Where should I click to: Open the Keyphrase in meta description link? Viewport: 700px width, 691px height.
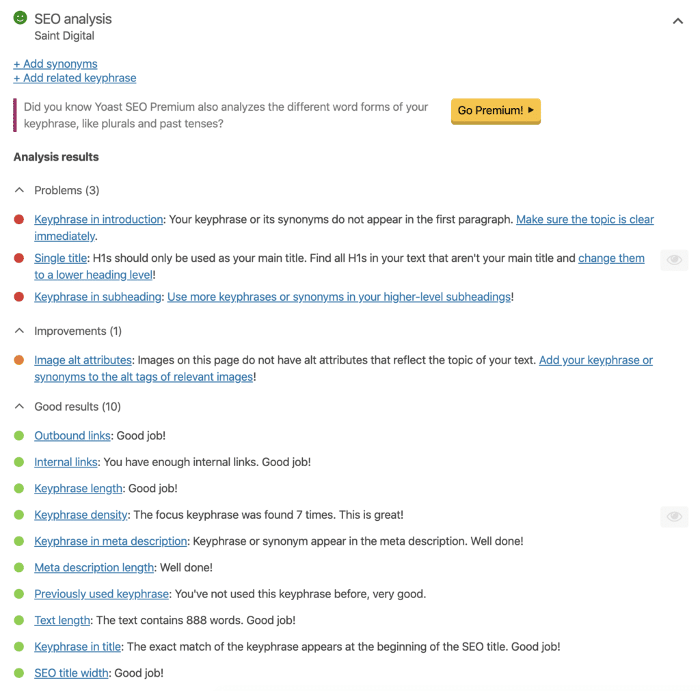tap(110, 541)
